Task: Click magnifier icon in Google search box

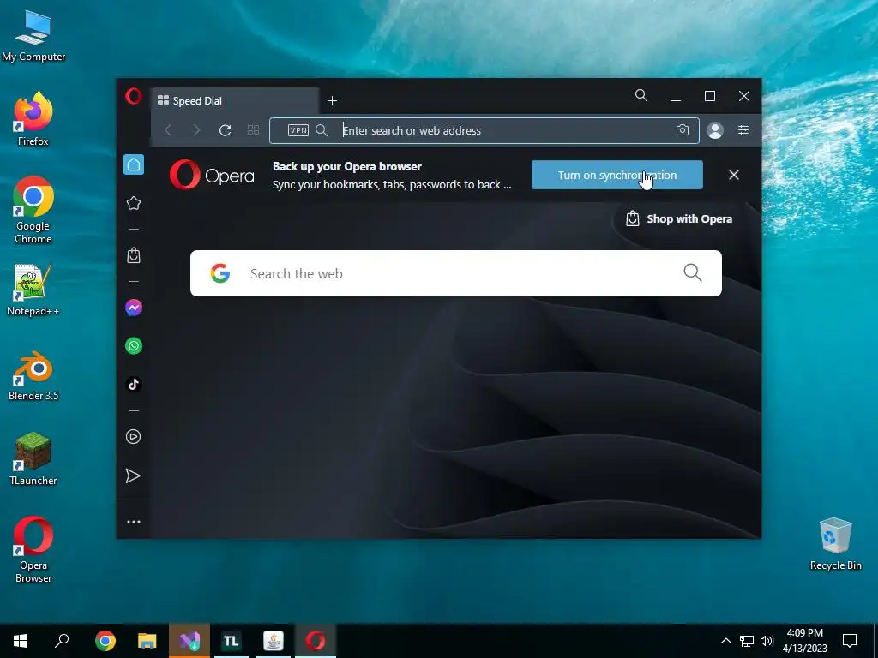Action: click(693, 272)
